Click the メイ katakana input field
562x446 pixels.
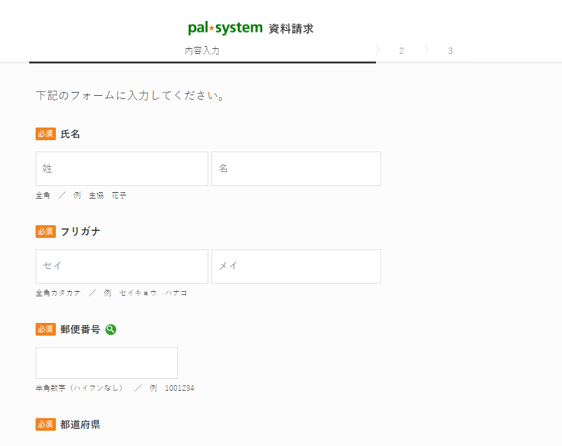[x=296, y=266]
